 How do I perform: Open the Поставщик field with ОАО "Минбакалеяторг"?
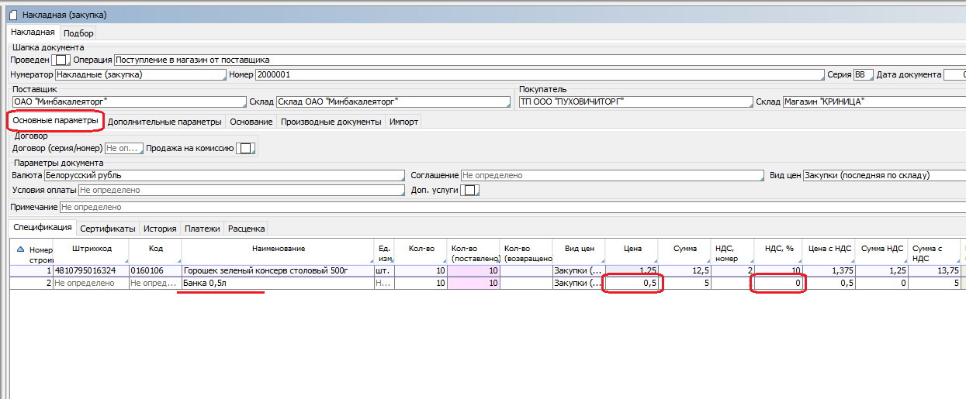coord(128,101)
